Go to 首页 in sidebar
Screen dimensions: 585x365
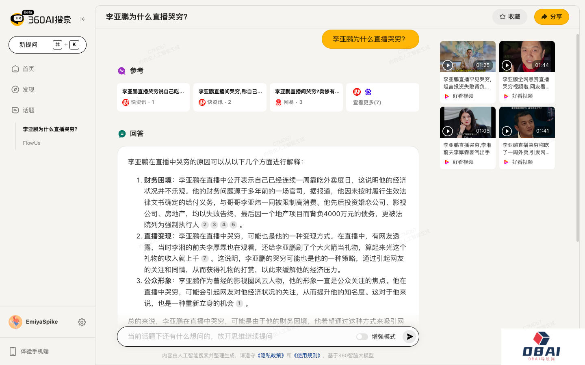pos(28,69)
